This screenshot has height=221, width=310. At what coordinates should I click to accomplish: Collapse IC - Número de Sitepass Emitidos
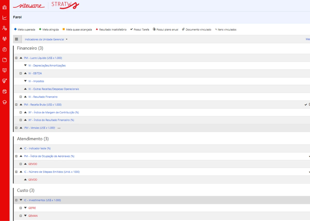click(x=16, y=172)
